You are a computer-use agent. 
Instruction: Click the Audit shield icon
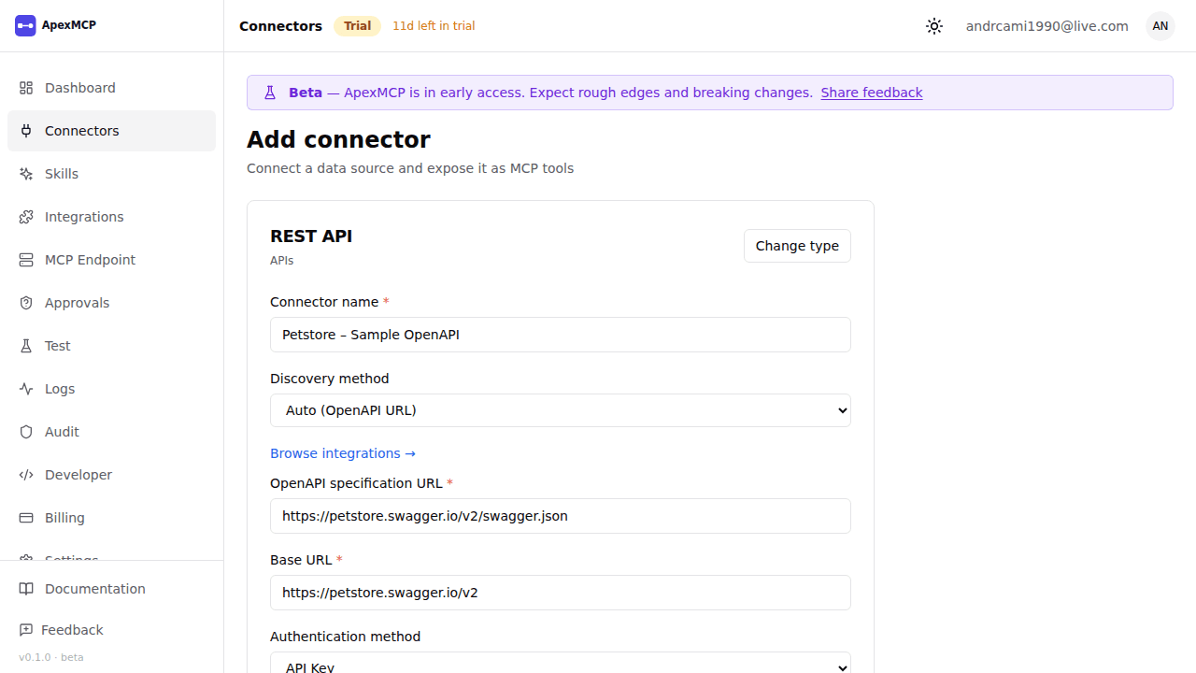[x=26, y=432]
